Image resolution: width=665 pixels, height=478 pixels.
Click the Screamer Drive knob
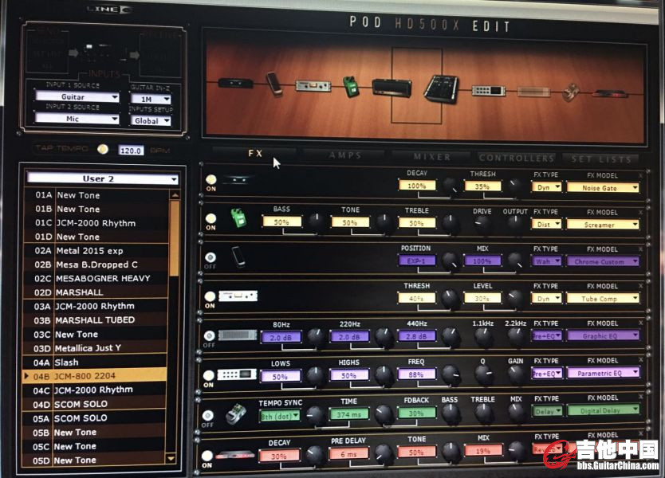click(x=482, y=223)
